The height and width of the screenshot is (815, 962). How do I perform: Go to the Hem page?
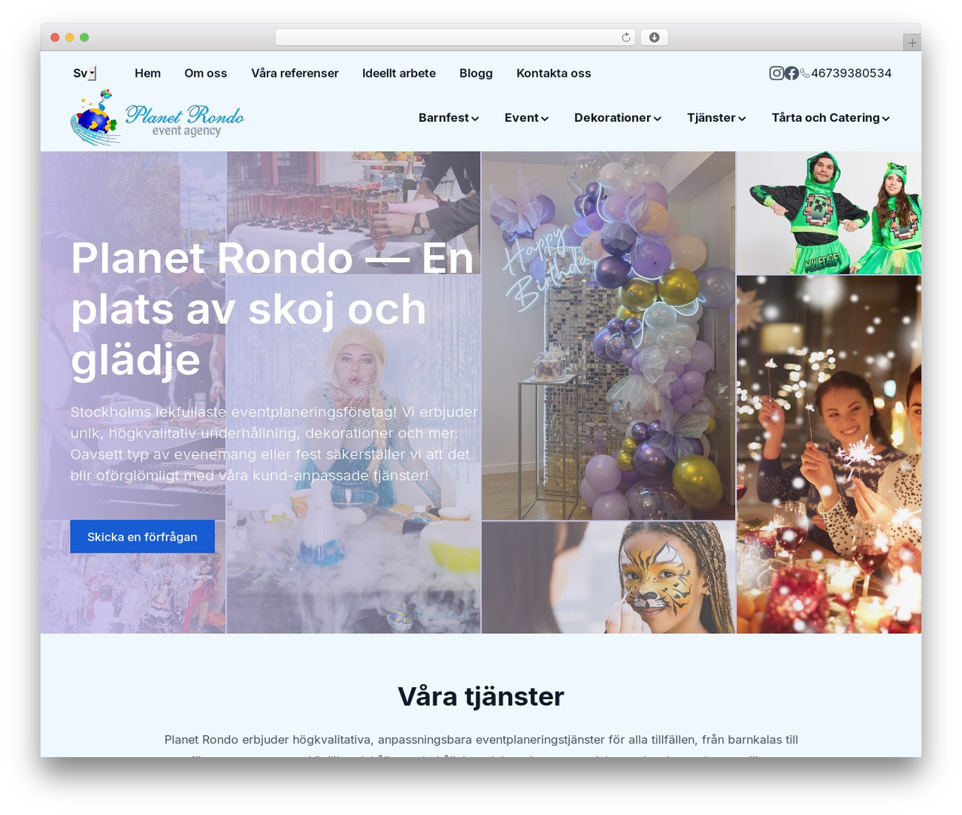point(147,73)
